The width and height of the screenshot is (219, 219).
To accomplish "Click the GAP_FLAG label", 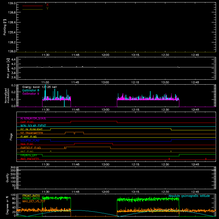I will click(x=27, y=122).
